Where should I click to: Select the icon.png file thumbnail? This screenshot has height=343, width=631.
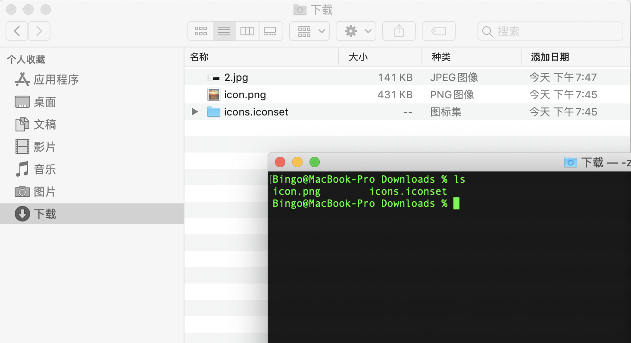point(214,94)
